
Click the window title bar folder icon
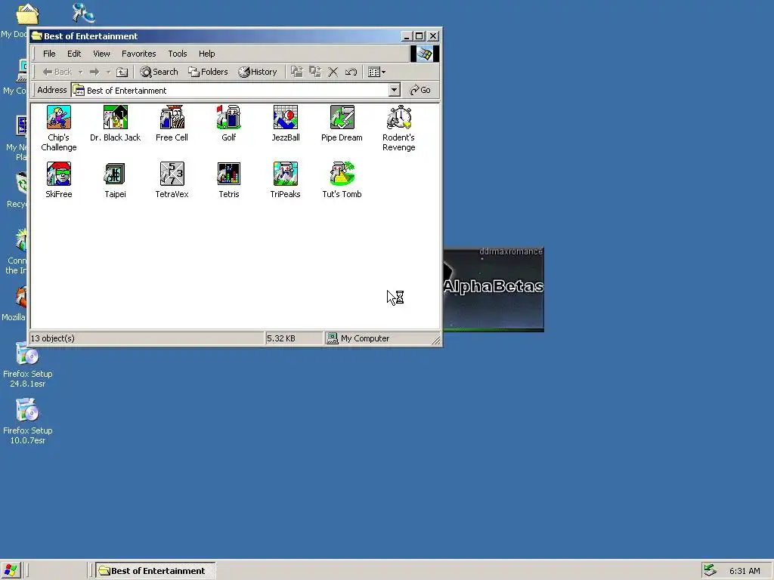pos(36,36)
